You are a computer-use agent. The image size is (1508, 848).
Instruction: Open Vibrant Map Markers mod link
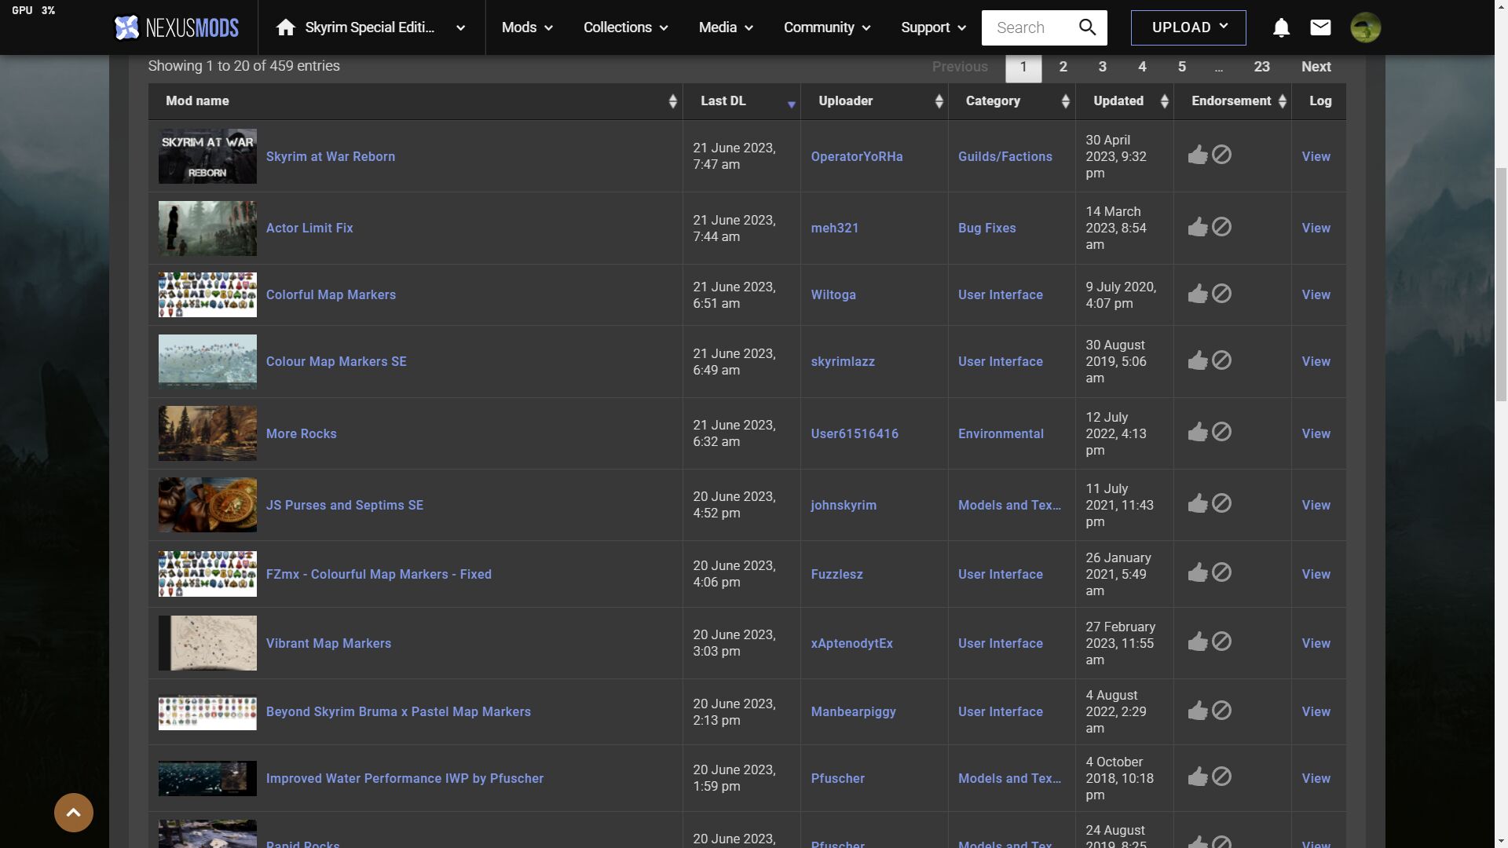coord(328,644)
